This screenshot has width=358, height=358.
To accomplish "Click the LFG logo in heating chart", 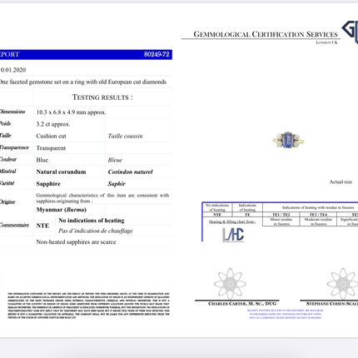I will pos(233,235).
